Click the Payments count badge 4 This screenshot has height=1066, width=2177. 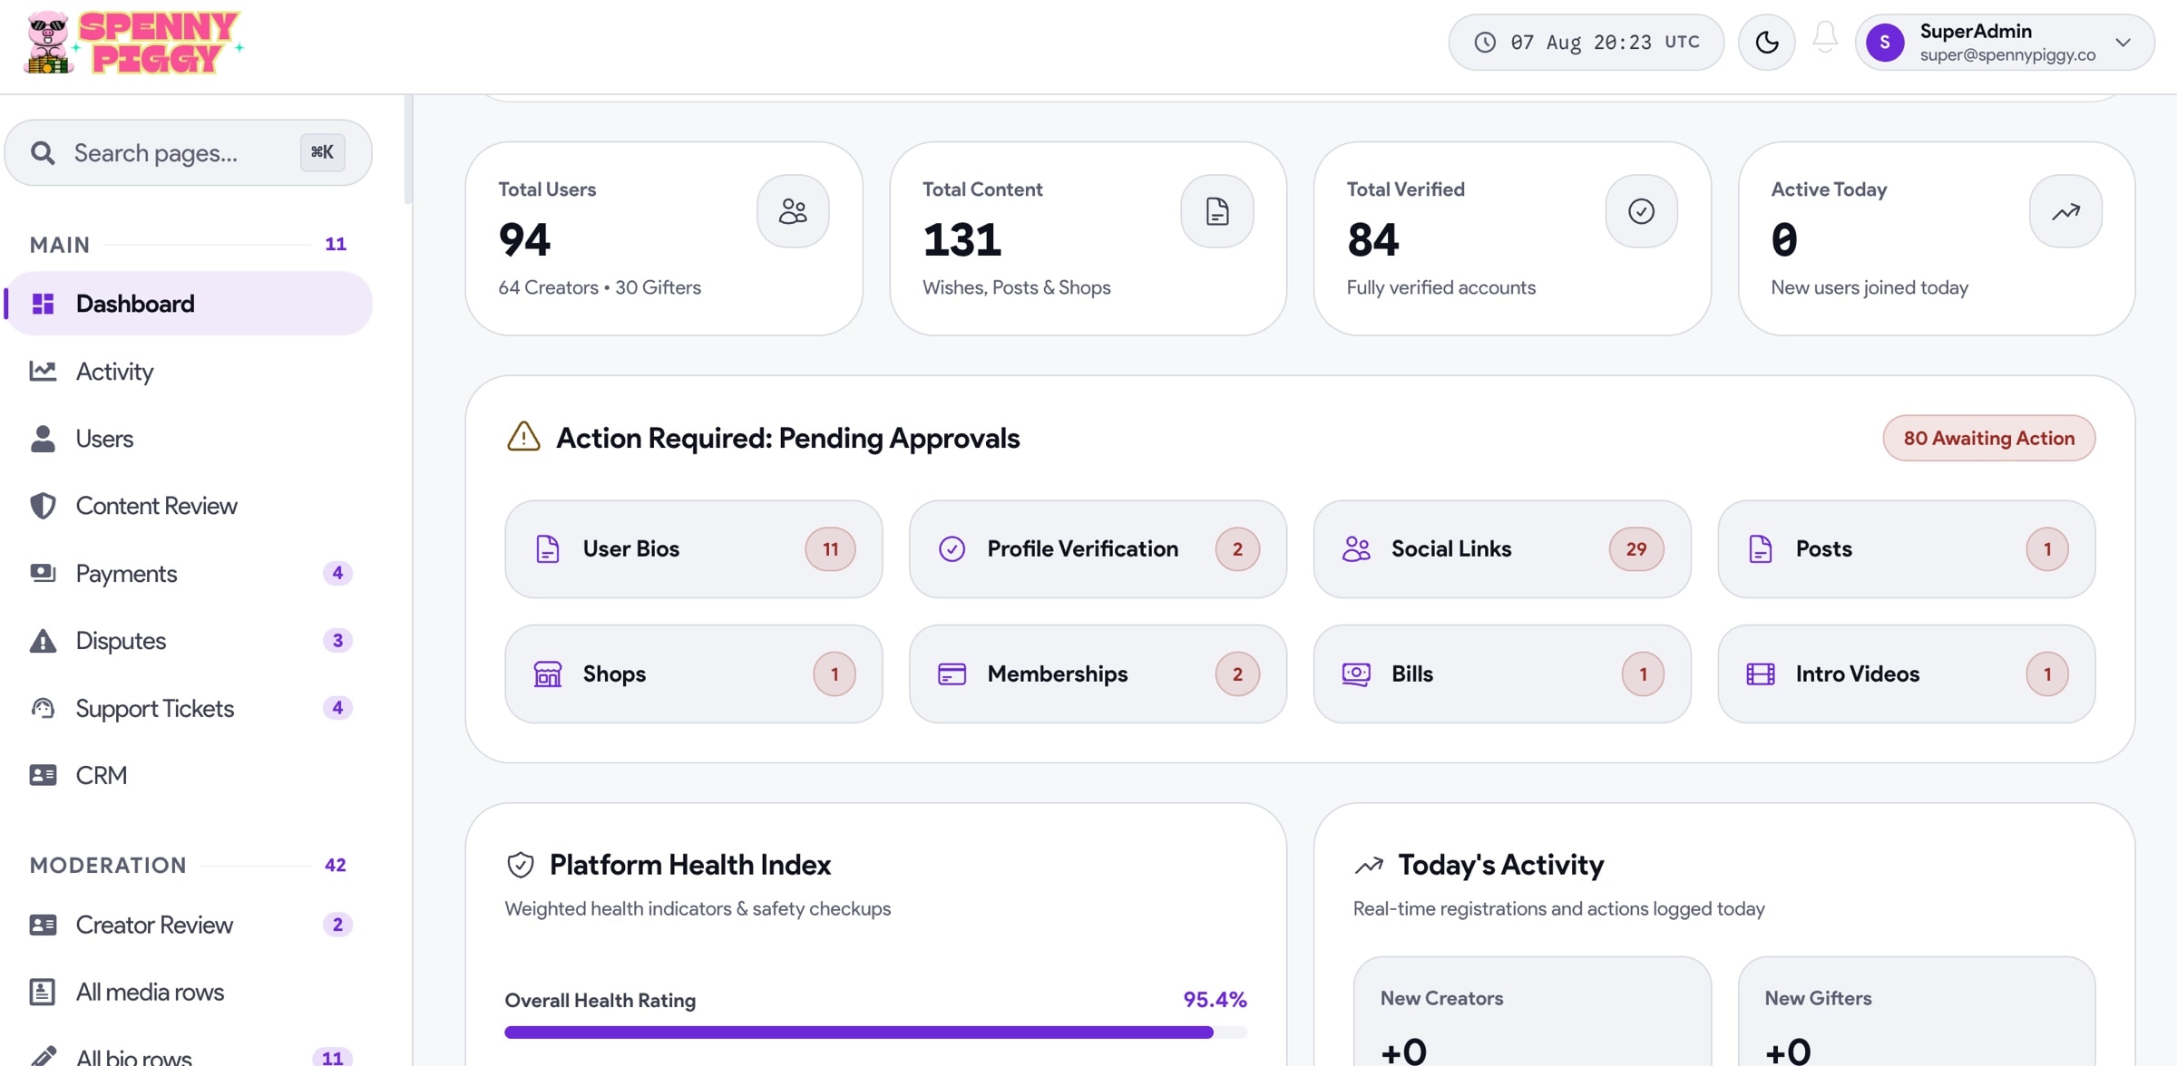pyautogui.click(x=337, y=573)
